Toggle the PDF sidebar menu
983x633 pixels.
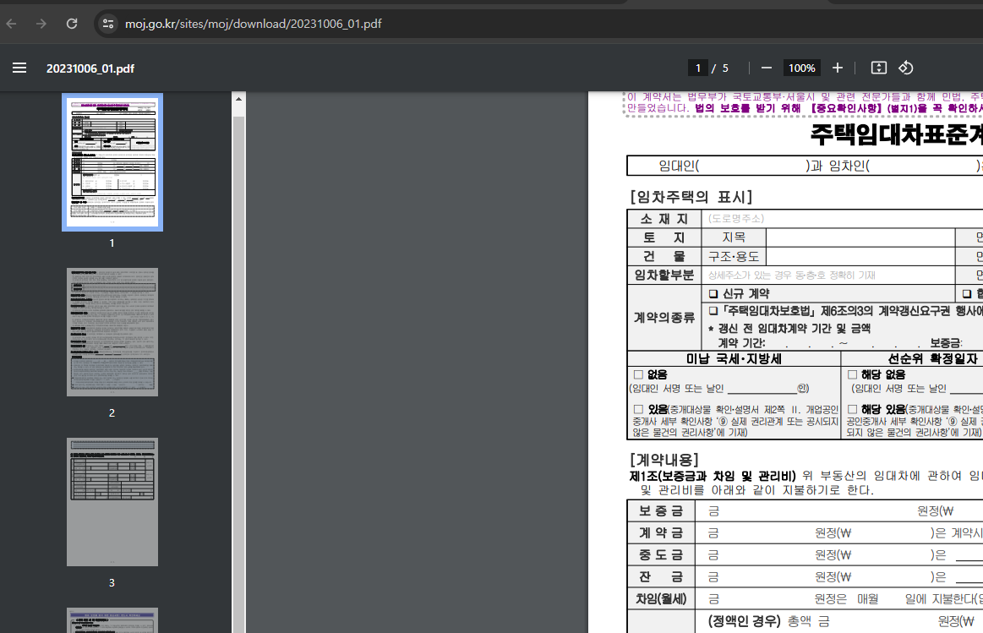[x=19, y=68]
